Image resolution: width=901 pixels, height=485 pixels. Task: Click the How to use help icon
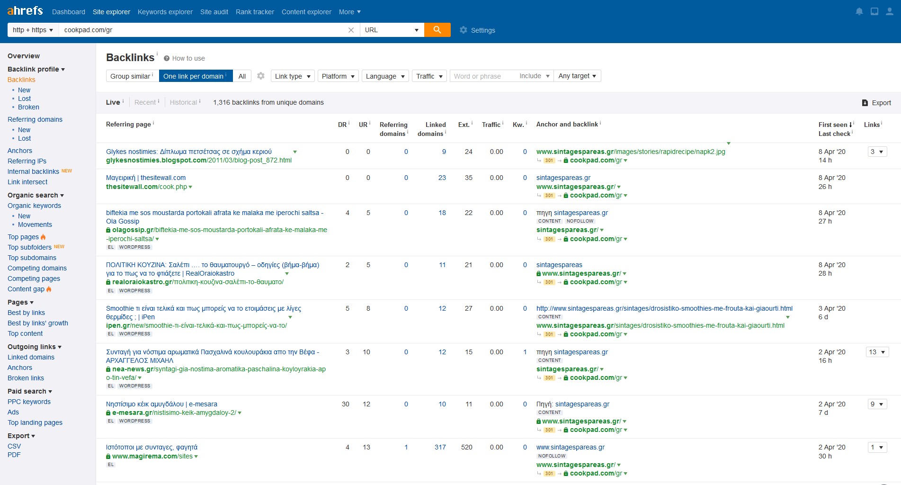[167, 58]
